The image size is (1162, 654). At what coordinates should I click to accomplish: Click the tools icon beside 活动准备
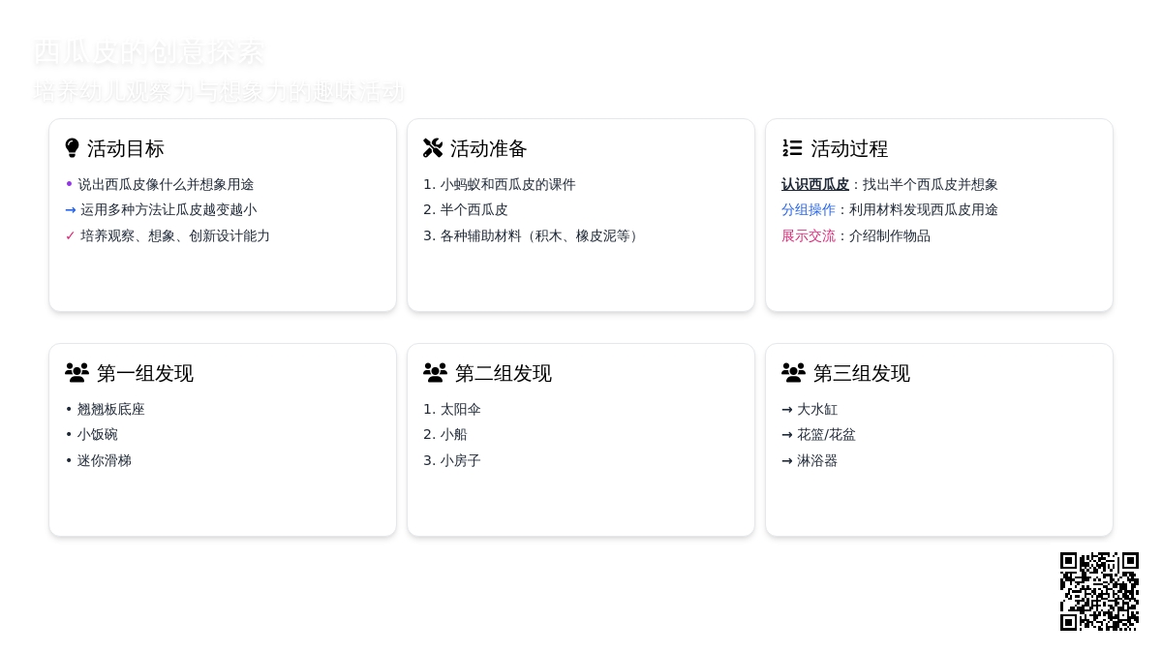[x=433, y=148]
